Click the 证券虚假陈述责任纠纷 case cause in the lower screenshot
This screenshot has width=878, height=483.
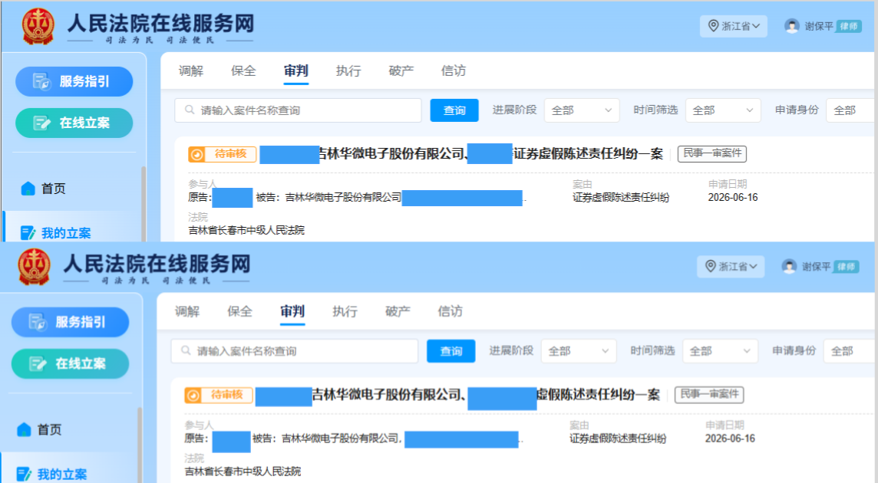[618, 439]
